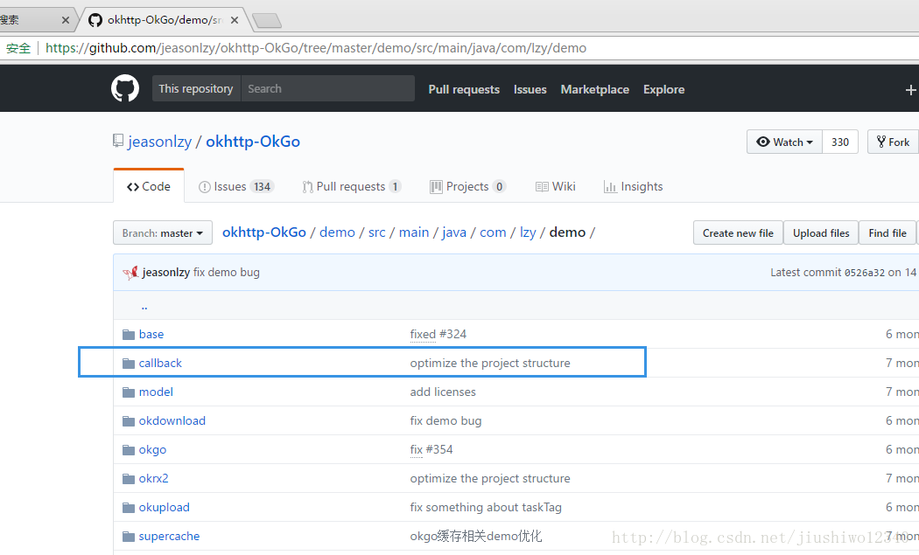919x555 pixels.
Task: Click the jeasonlzy avatar in the commit bar
Action: [130, 272]
